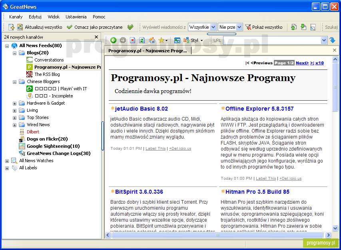
Task: Collapse the Chinese Bloggers folder
Action: (x=14, y=82)
